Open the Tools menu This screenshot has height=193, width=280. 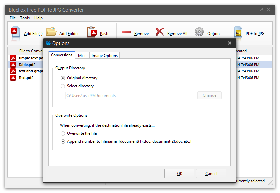pyautogui.click(x=25, y=18)
